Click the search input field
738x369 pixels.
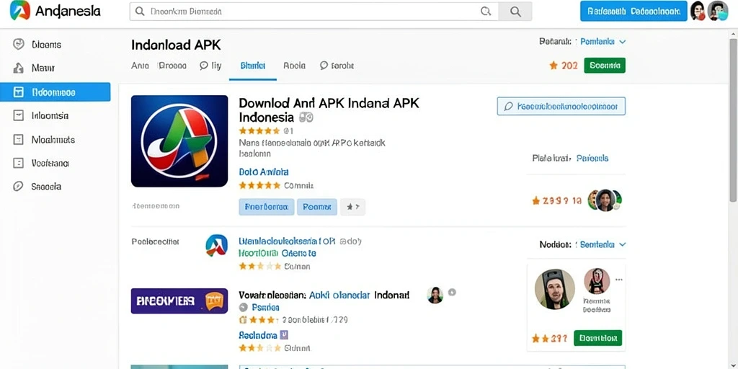pos(314,12)
